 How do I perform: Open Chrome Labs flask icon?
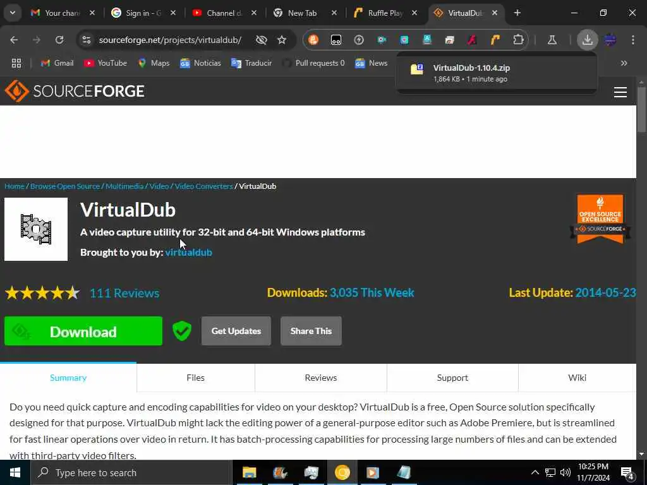pos(552,40)
